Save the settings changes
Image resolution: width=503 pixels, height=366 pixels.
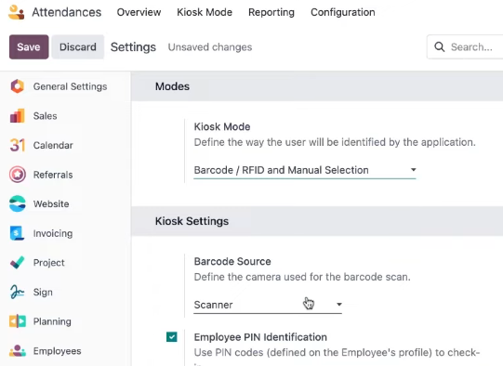pyautogui.click(x=29, y=46)
